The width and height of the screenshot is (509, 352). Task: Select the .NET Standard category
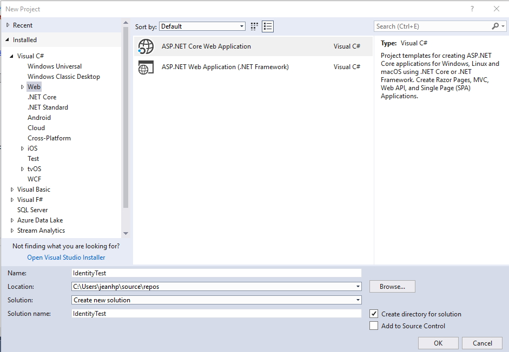tap(48, 107)
